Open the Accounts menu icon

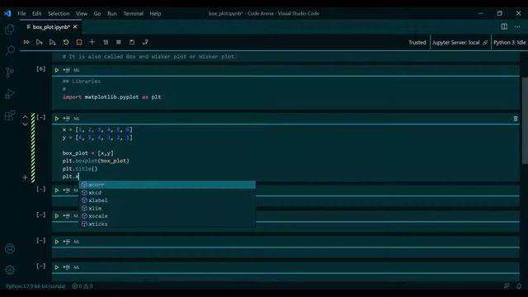tap(10, 248)
